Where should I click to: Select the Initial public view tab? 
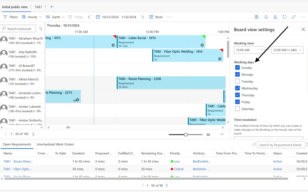pos(15,7)
